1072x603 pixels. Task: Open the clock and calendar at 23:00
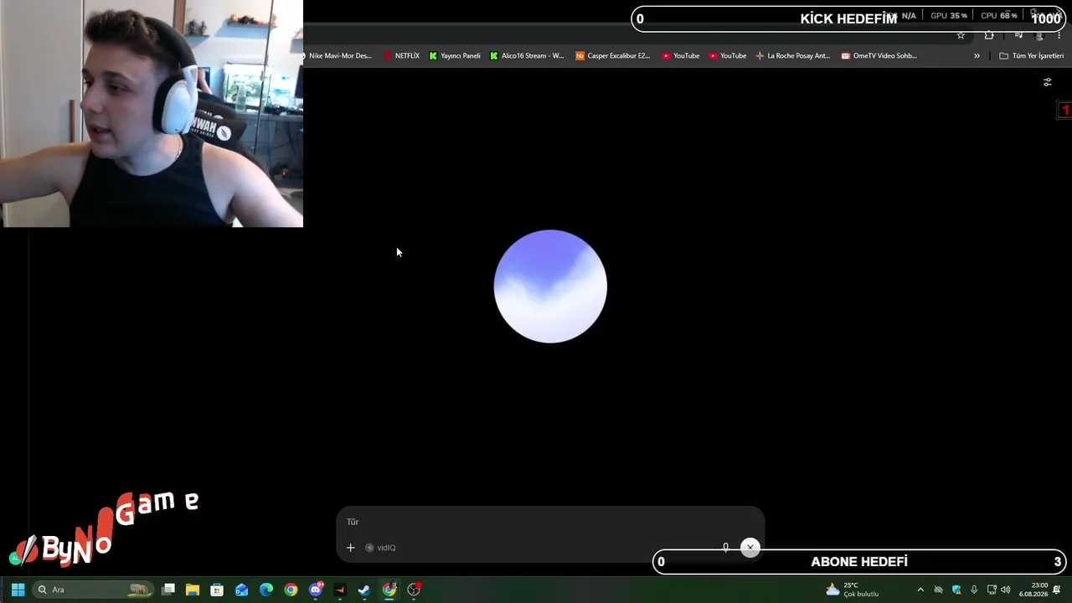[x=1033, y=590]
